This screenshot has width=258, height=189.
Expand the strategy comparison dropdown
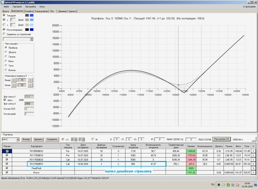click(31, 39)
